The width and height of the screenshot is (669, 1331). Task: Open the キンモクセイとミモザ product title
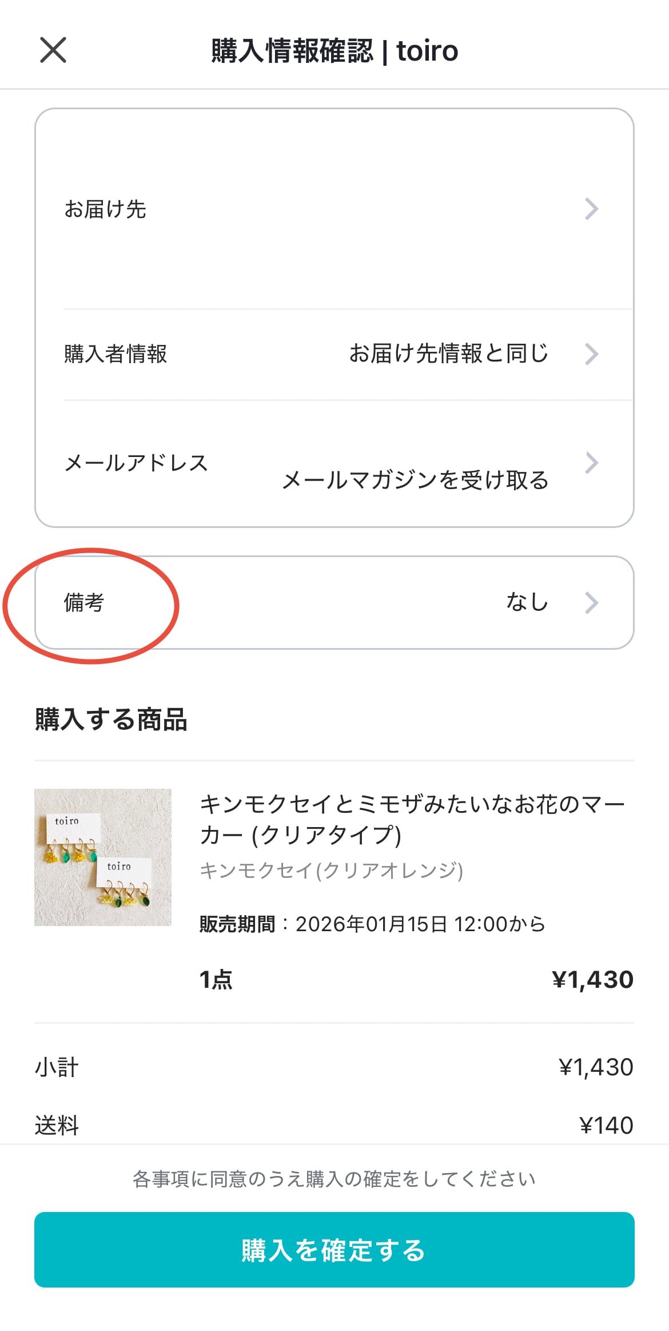tap(412, 819)
